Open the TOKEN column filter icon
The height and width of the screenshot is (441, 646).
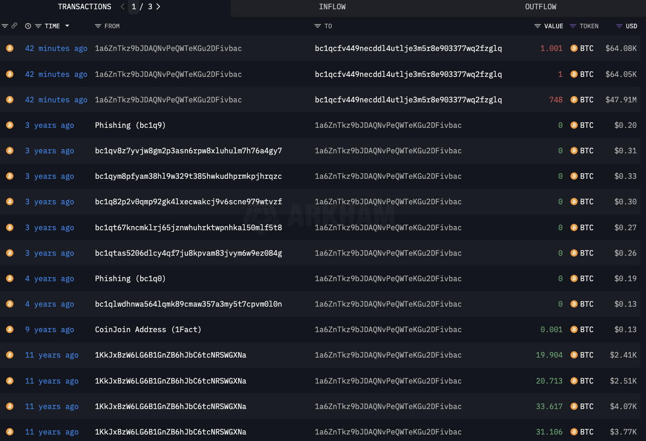573,26
